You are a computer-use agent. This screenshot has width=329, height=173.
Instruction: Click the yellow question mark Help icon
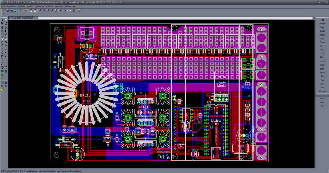point(79,10)
